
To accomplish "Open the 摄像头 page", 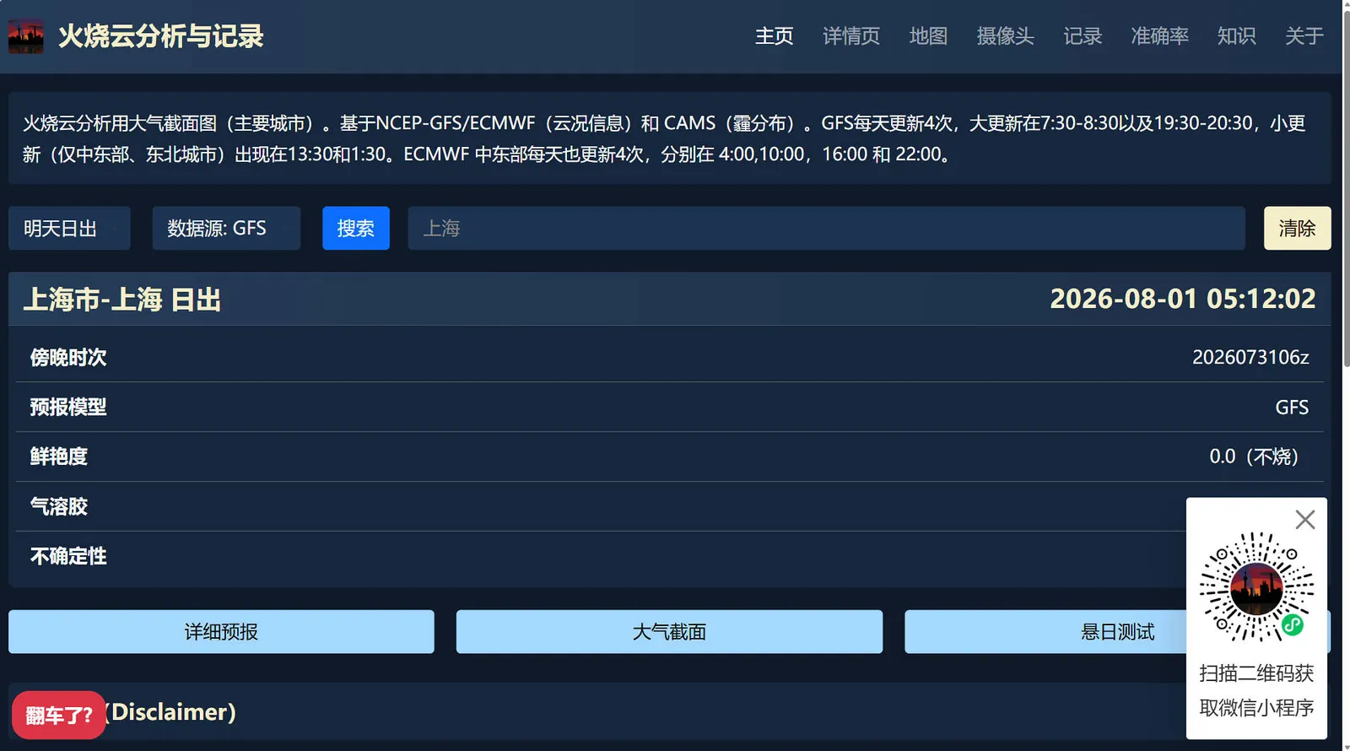I will [1005, 36].
